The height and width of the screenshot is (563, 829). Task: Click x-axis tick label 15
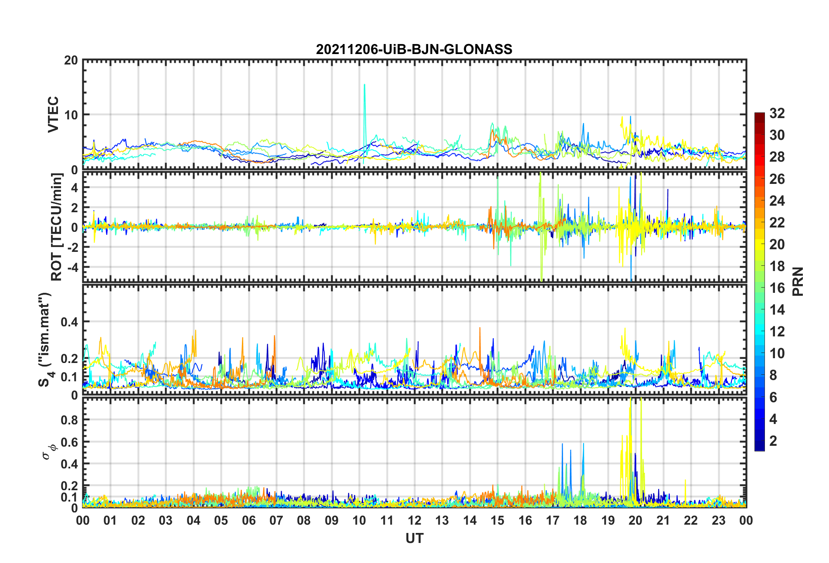click(497, 520)
